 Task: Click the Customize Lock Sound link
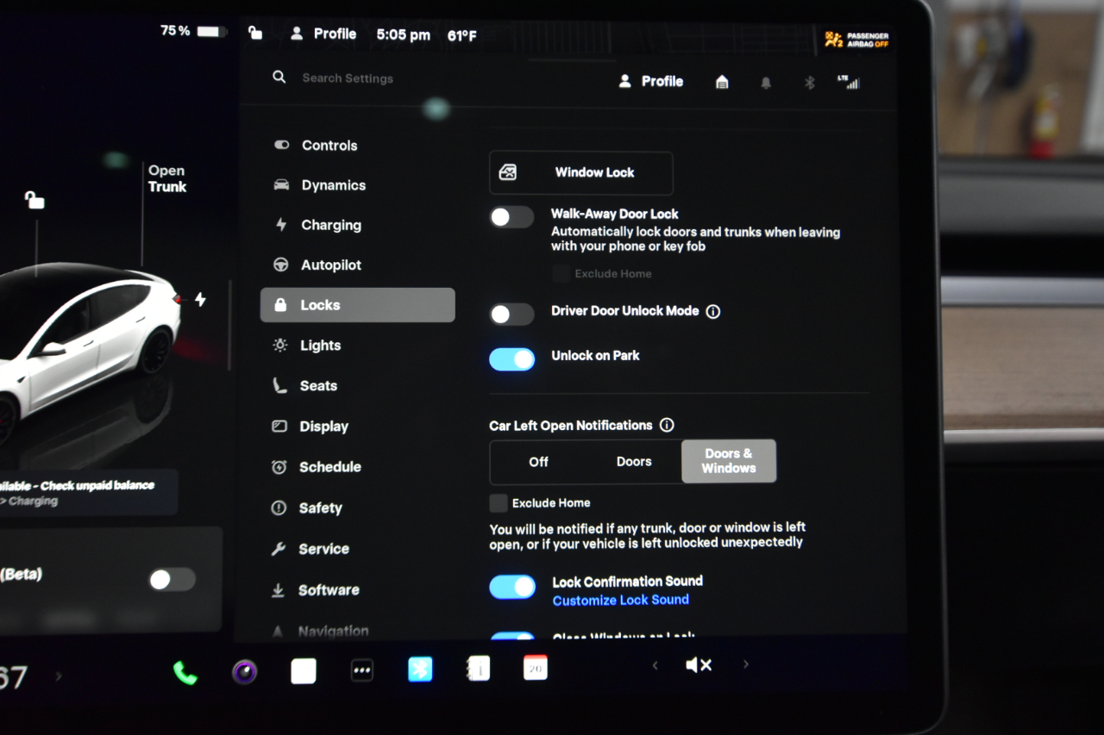point(620,600)
